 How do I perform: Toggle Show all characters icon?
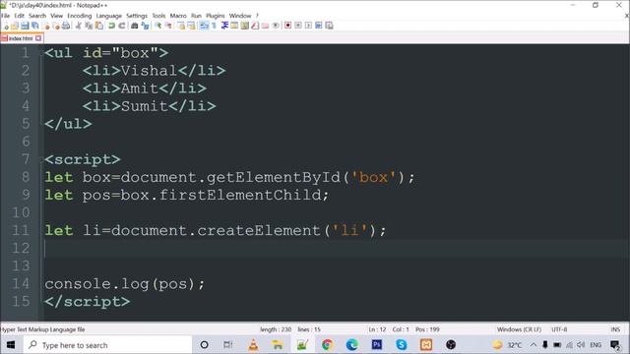point(213,26)
